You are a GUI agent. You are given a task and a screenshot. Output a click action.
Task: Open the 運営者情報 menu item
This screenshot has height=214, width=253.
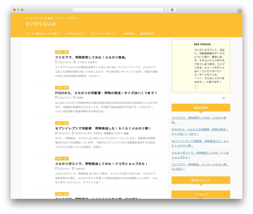tap(147, 33)
